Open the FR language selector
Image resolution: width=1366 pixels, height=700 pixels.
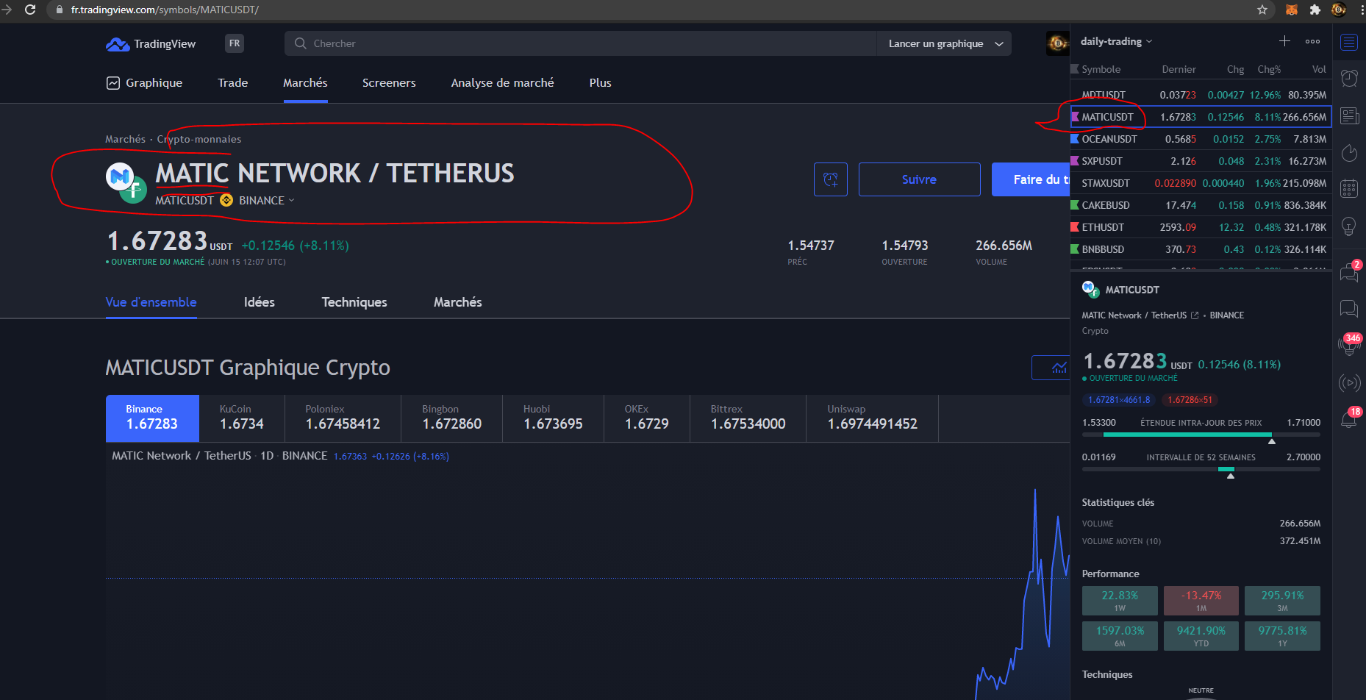(235, 43)
